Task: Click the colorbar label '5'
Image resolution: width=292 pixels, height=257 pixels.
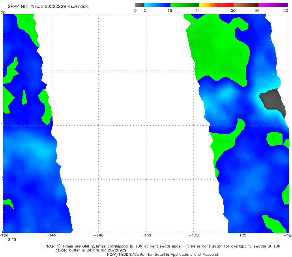Action: coord(145,10)
